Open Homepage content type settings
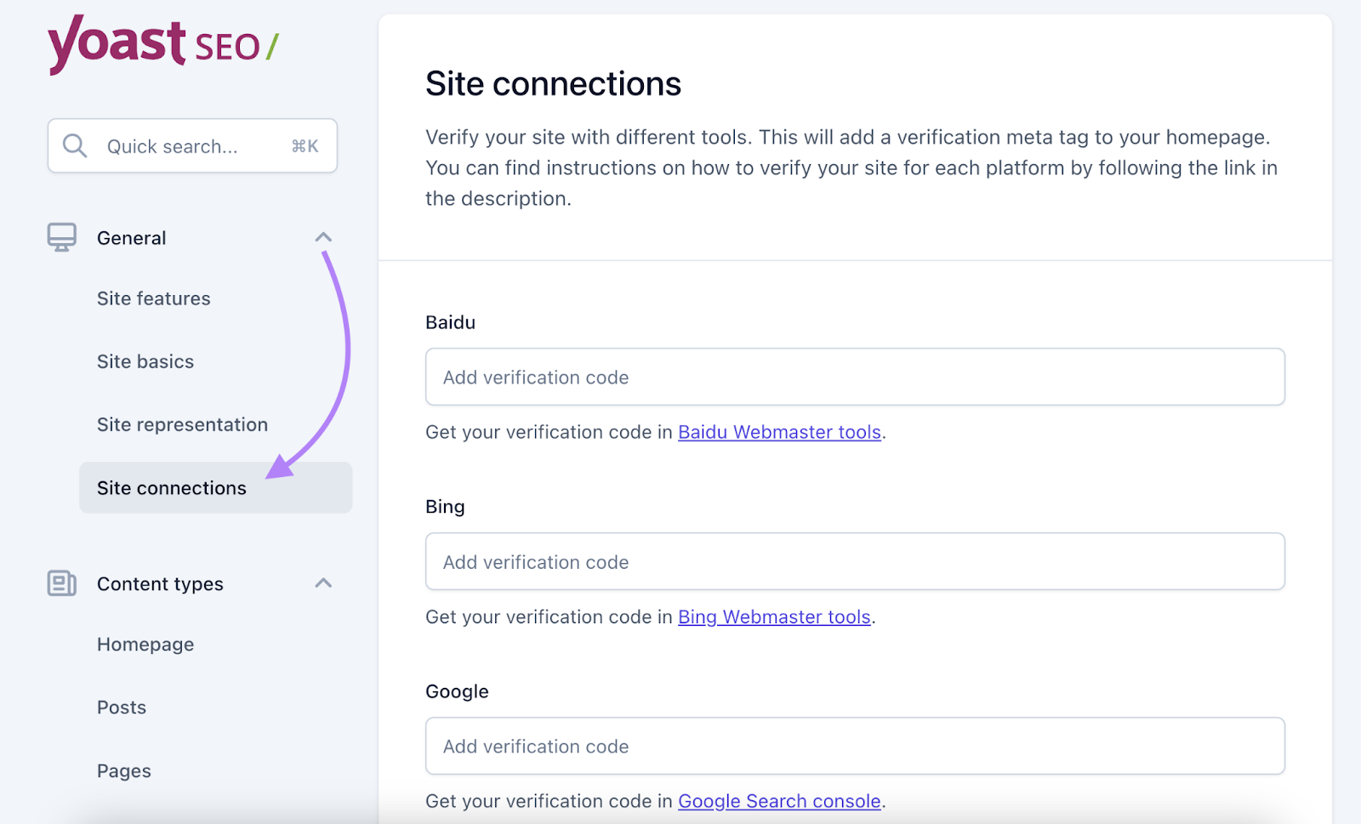 [145, 644]
